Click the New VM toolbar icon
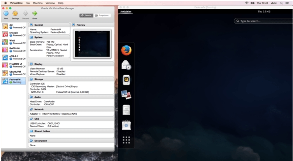Viewport: 293px width, 161px height. click(6, 14)
